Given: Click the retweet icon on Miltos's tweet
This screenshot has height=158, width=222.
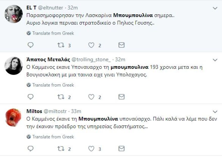Looking at the screenshot, I should coord(61,148).
